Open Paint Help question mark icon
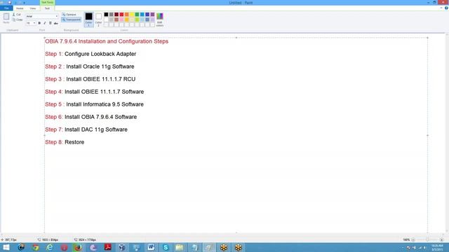This screenshot has width=449, height=252. [x=446, y=8]
